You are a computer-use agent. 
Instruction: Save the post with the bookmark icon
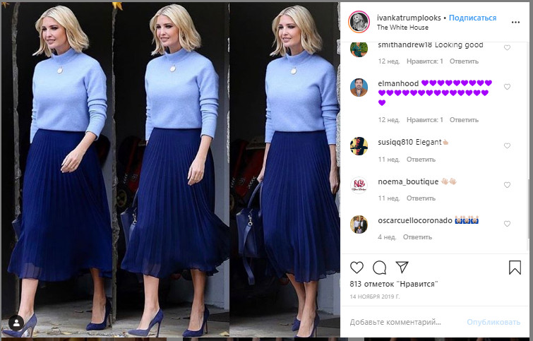click(x=515, y=268)
